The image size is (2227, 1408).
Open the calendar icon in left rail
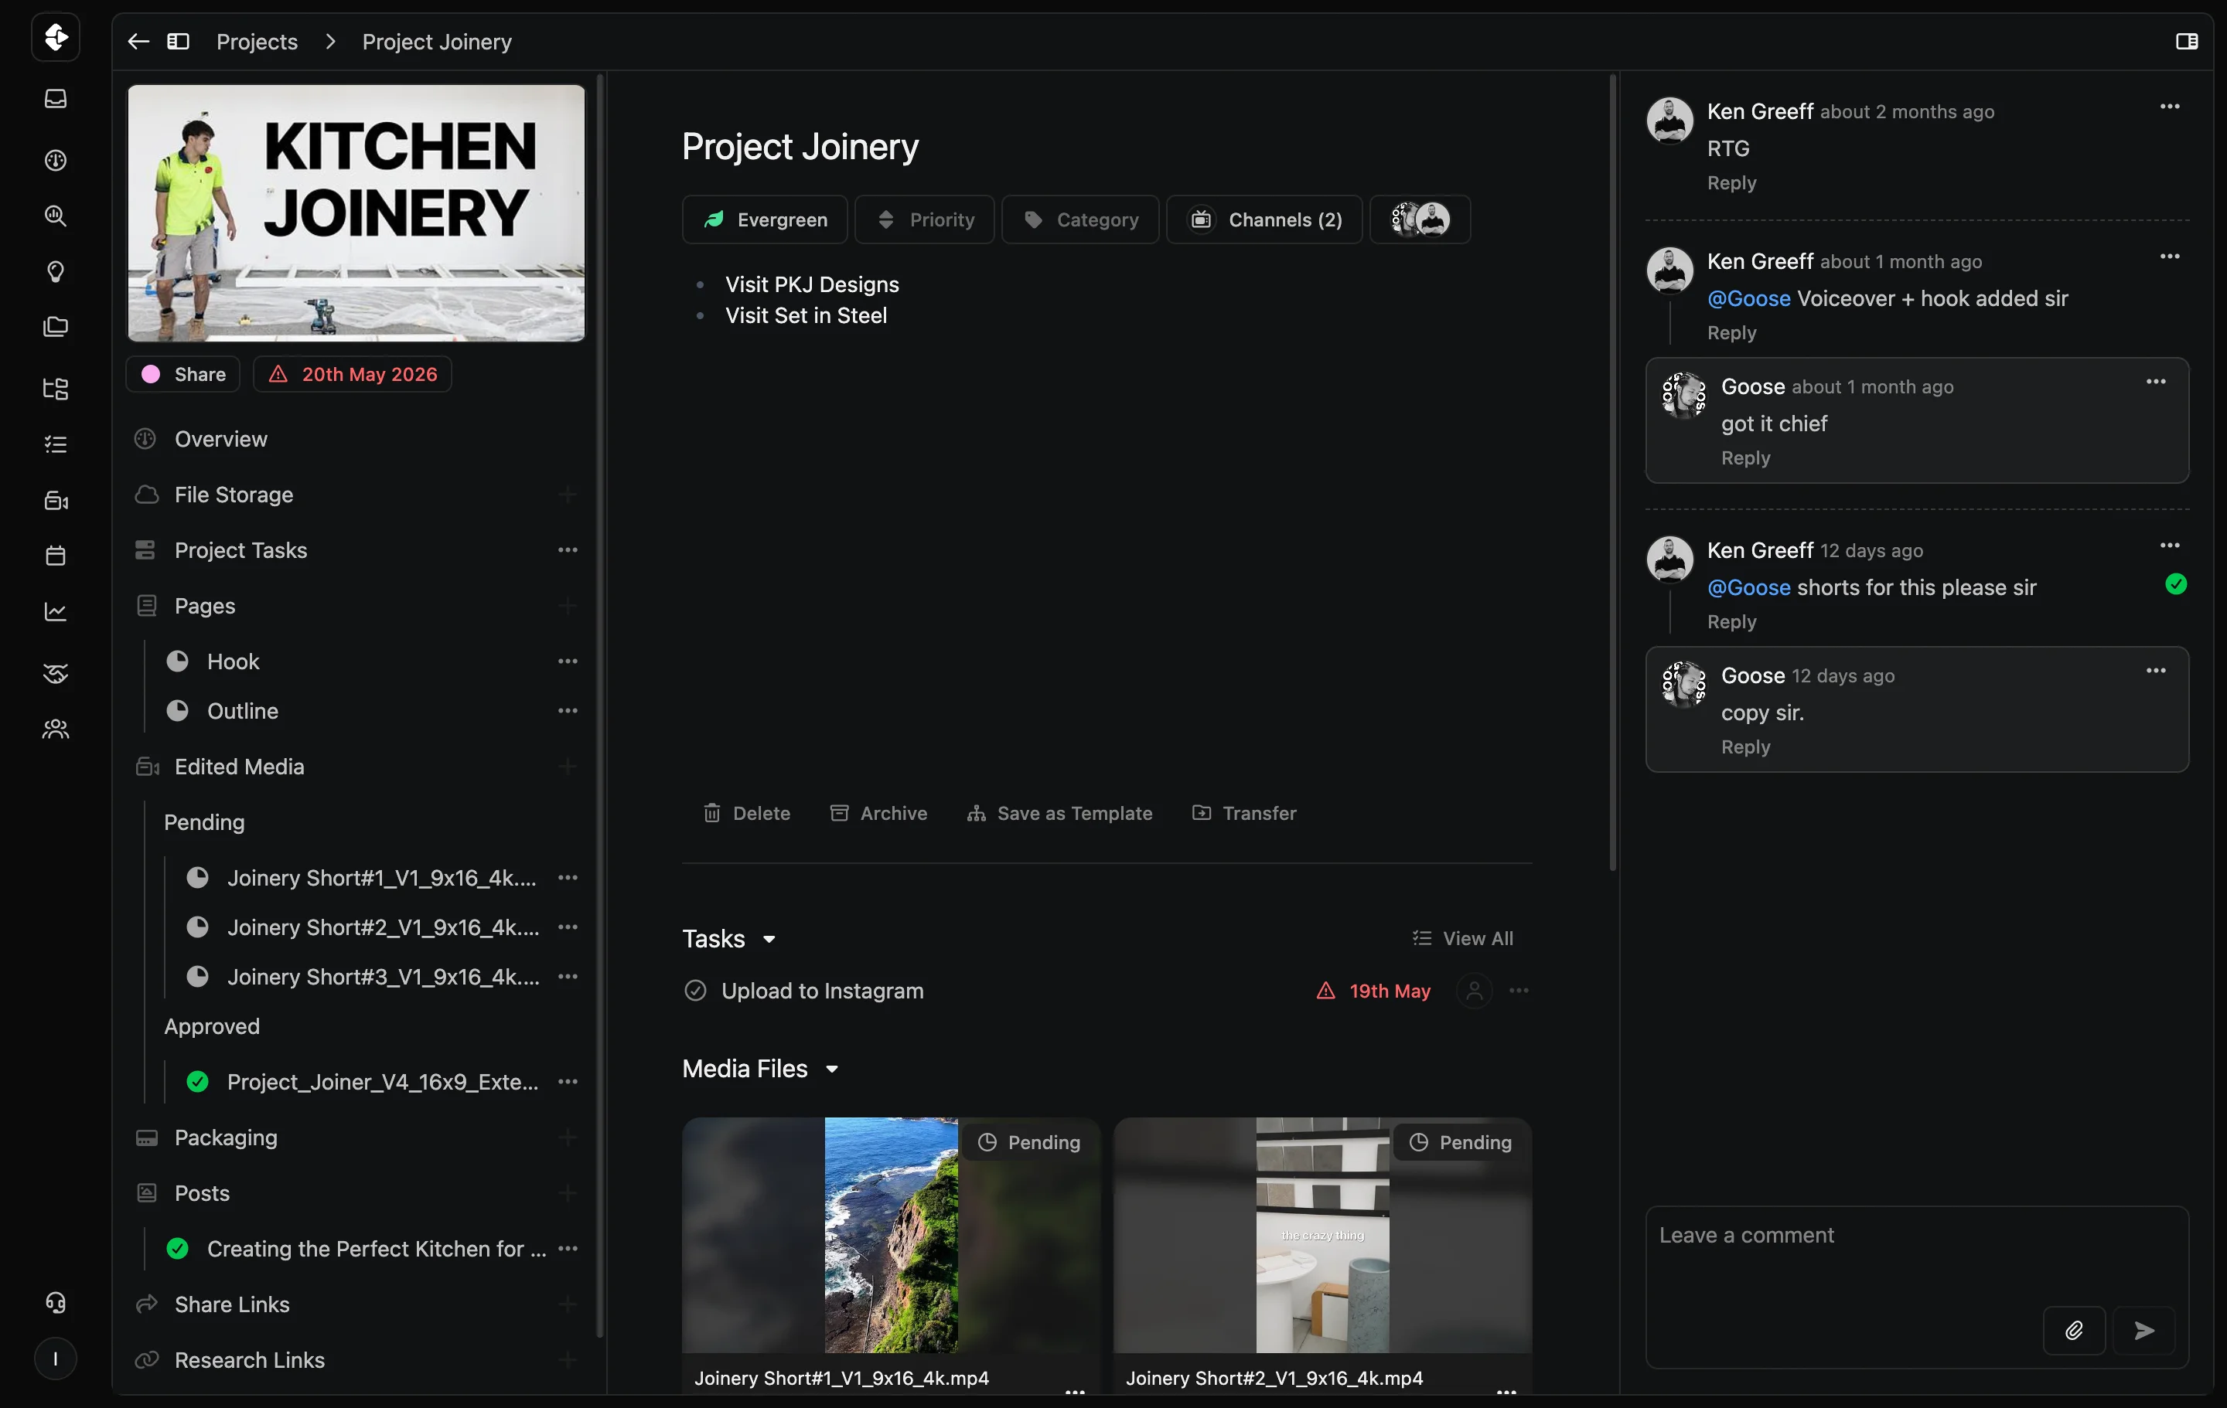point(56,556)
